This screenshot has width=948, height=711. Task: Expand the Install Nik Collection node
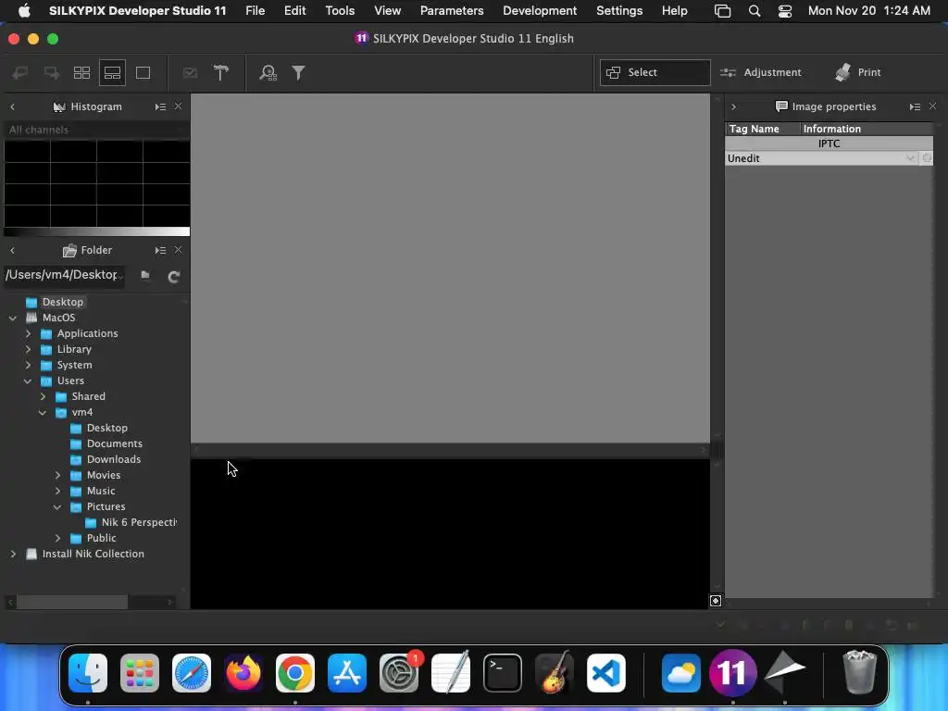pos(13,554)
